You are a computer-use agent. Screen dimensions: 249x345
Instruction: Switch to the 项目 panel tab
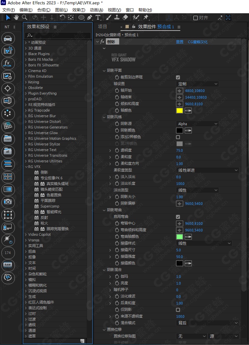click(x=103, y=27)
